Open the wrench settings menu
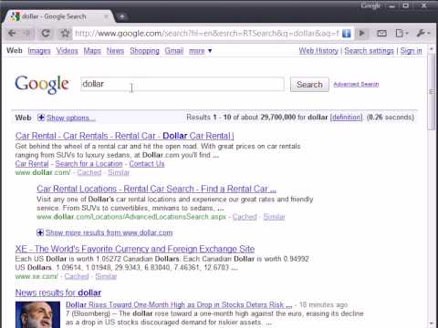This screenshot has height=328, width=438. 423,33
